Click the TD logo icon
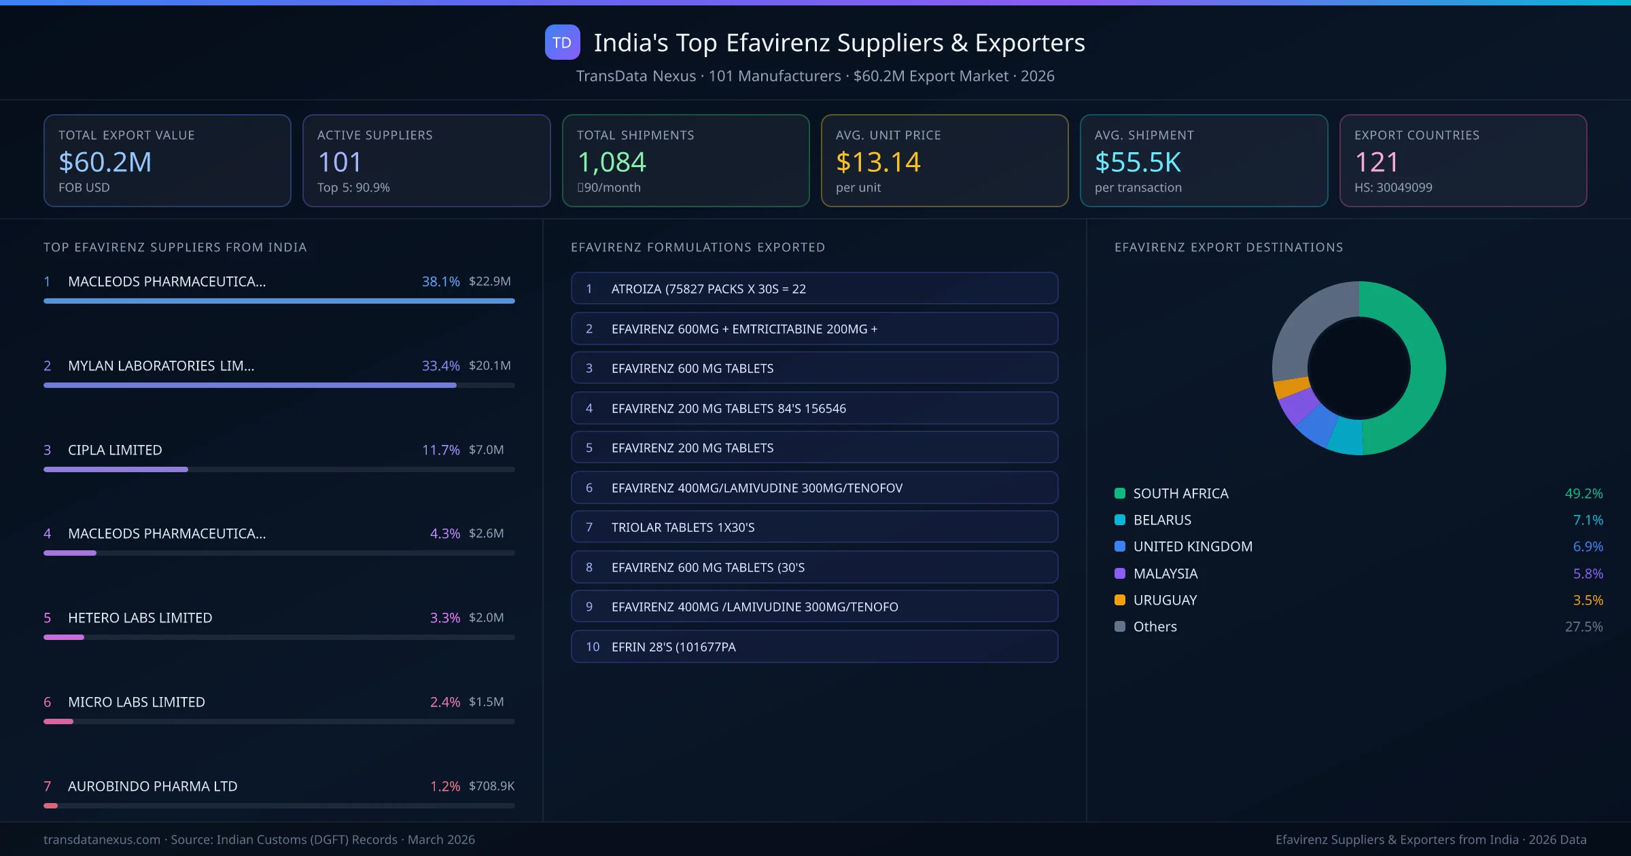 tap(562, 42)
